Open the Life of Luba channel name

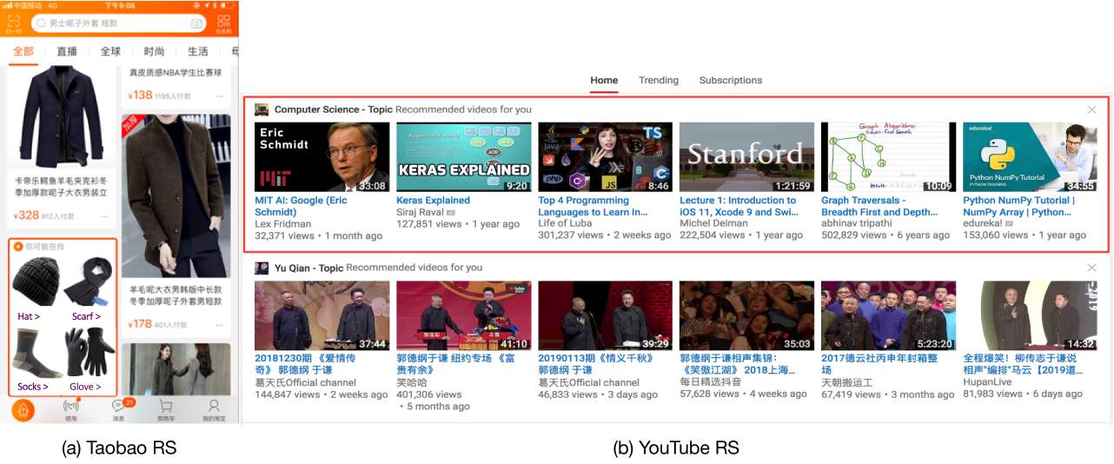[x=568, y=223]
